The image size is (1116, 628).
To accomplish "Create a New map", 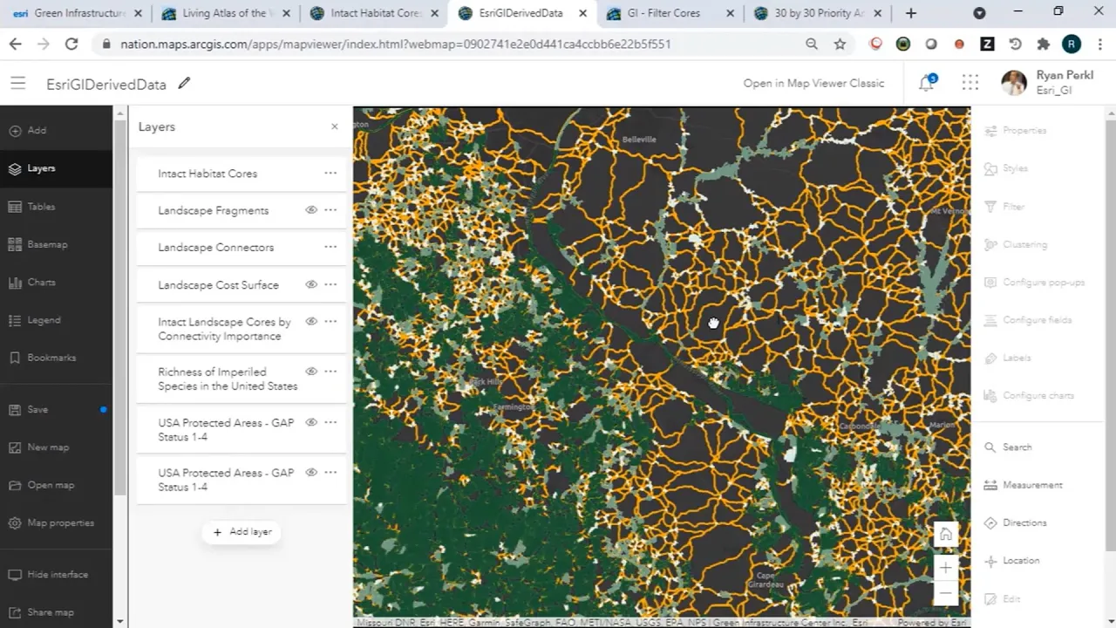I will pos(38,447).
